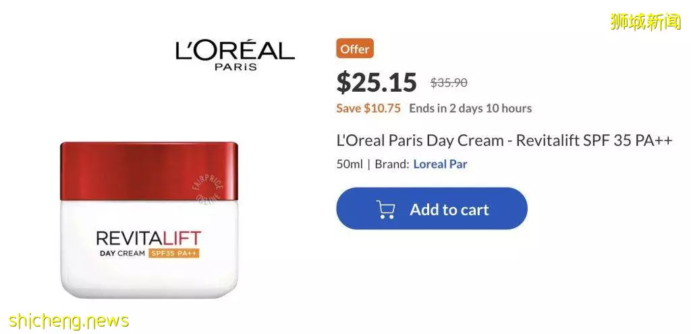Viewport: 691px width, 334px height.
Task: Click the L'Oréal Paris brand logo
Action: click(235, 55)
